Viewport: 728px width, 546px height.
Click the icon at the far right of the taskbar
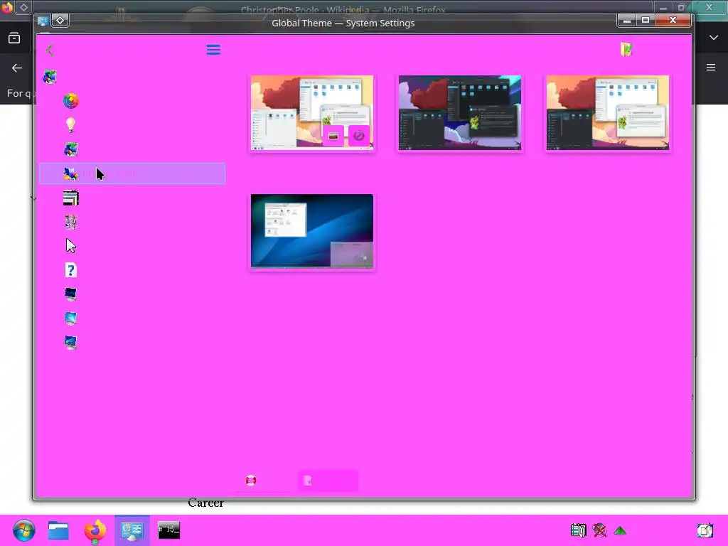point(705,530)
